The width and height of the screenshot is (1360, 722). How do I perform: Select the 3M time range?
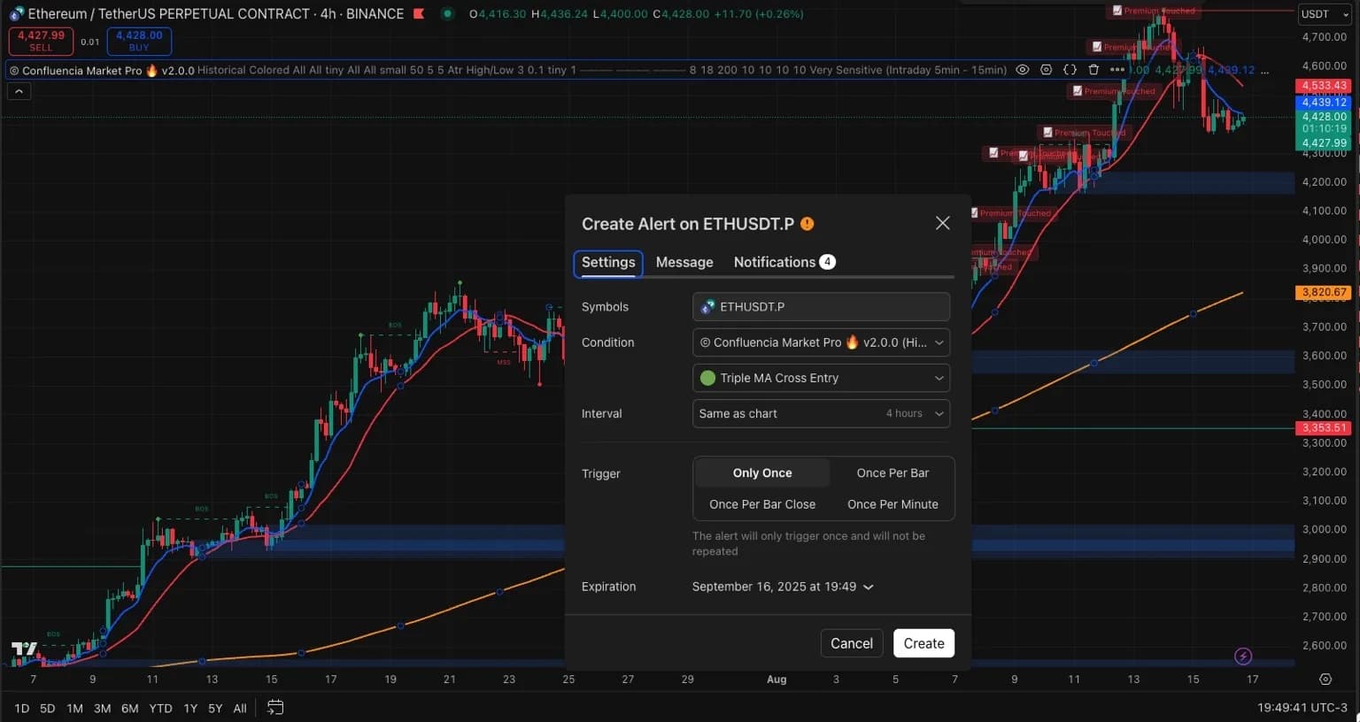102,708
